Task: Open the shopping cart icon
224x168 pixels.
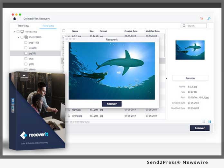Action: [x=201, y=19]
